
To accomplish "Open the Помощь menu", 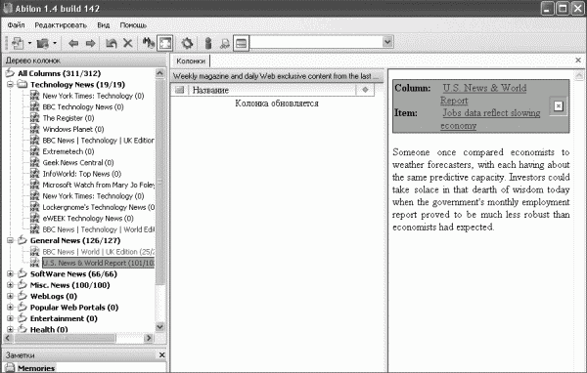I will pyautogui.click(x=133, y=25).
